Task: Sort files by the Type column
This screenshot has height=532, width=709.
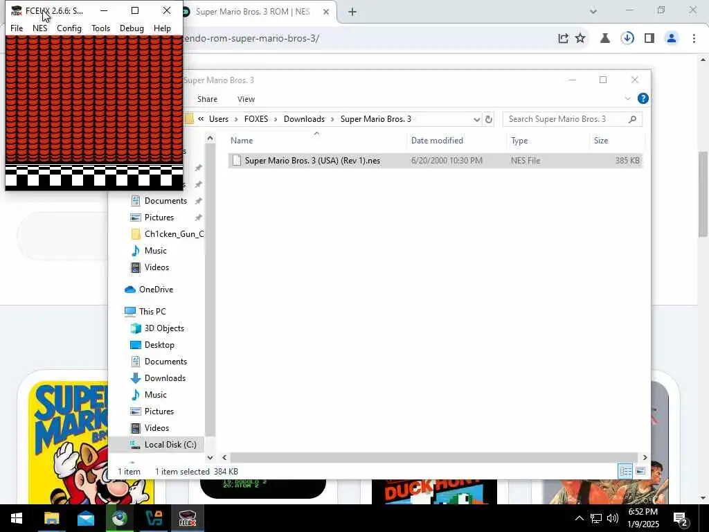Action: [x=519, y=141]
